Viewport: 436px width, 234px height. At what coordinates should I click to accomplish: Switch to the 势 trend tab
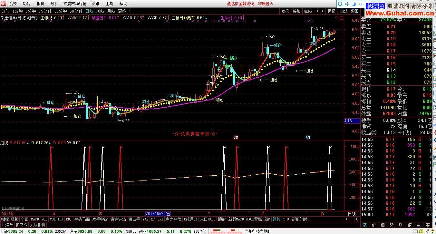click(392, 225)
